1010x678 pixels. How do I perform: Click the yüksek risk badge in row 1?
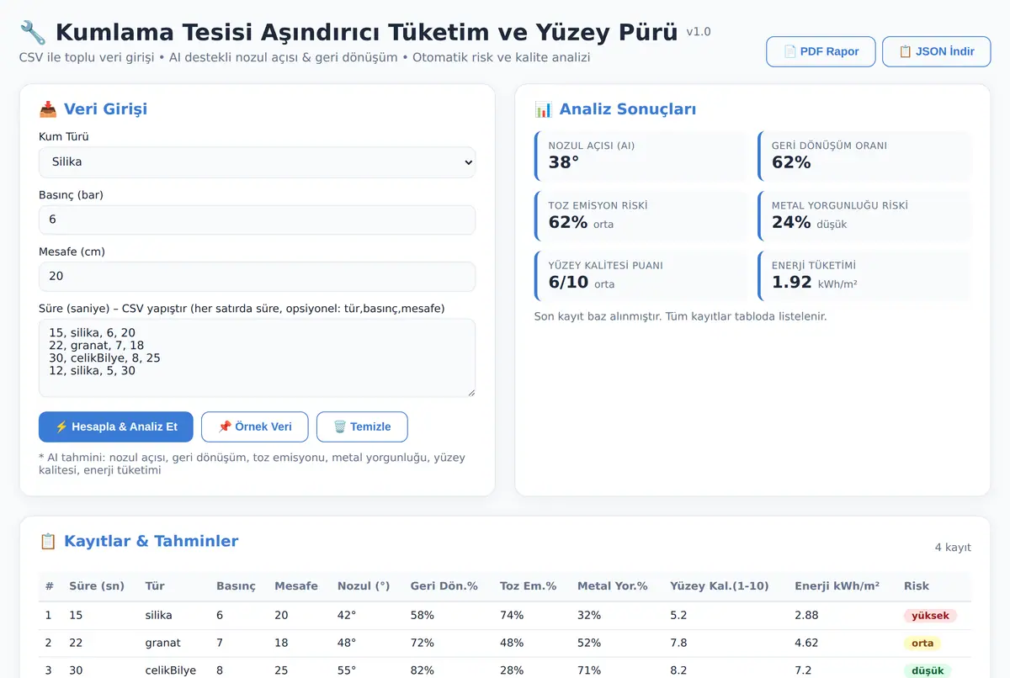click(x=930, y=616)
